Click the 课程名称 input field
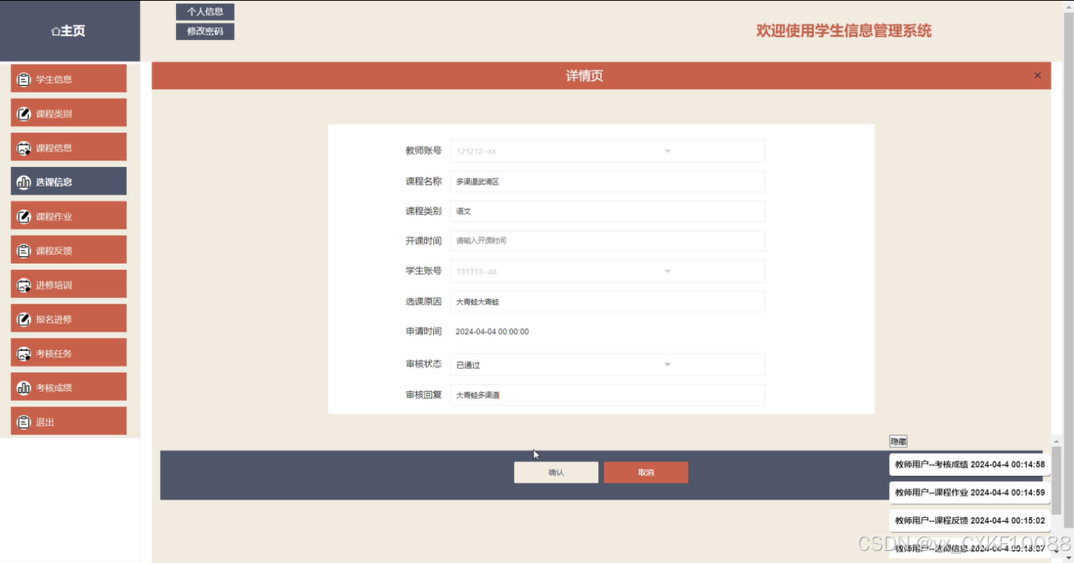Image resolution: width=1074 pixels, height=563 pixels. [607, 181]
